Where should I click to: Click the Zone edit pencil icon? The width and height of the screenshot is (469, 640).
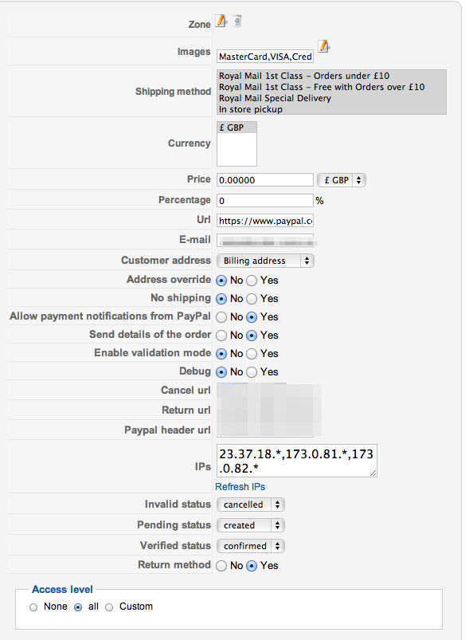click(221, 21)
